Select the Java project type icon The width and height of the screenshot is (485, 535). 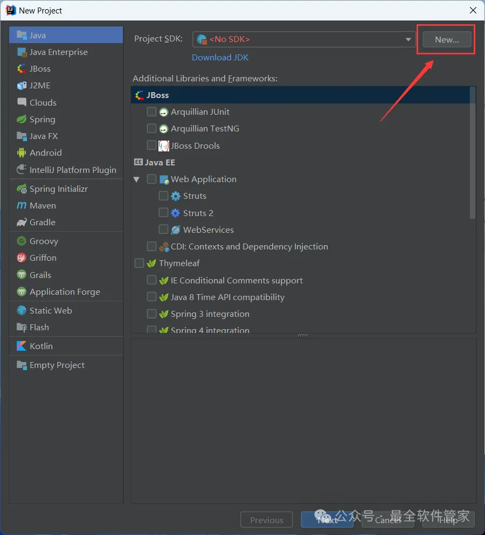22,35
